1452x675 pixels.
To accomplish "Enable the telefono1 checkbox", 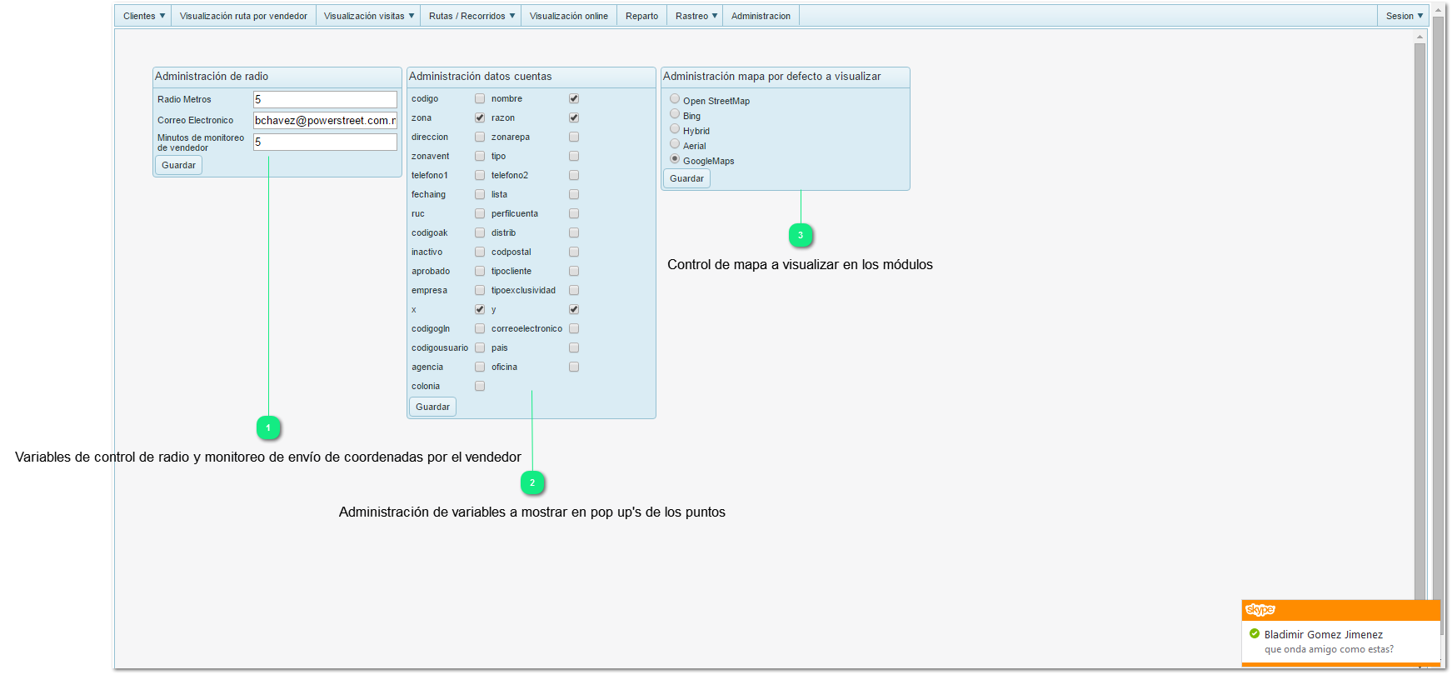I will [x=480, y=175].
